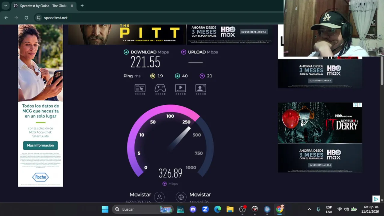Screen dimensions: 384x216
Task: Click the 221.55 download result value
Action: point(145,62)
